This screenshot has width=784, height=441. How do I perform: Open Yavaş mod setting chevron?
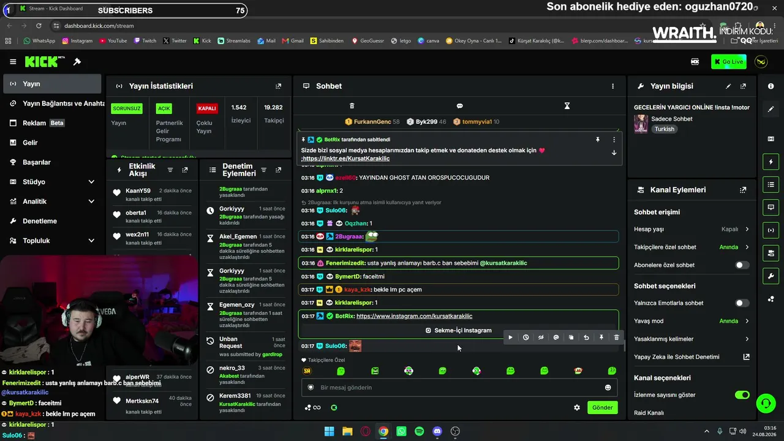click(747, 321)
